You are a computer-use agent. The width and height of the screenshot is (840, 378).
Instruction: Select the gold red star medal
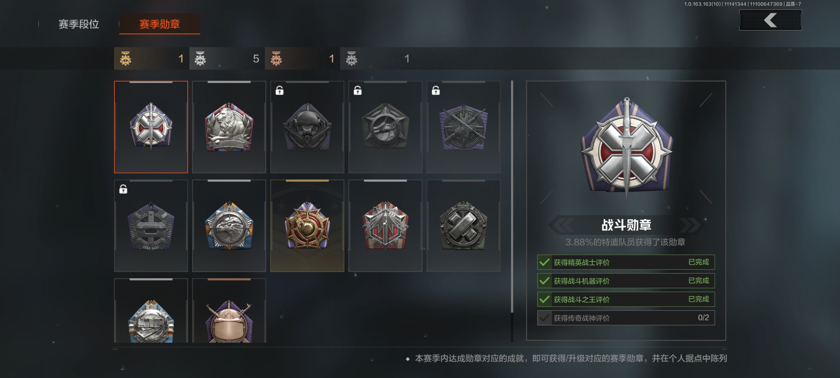click(307, 226)
